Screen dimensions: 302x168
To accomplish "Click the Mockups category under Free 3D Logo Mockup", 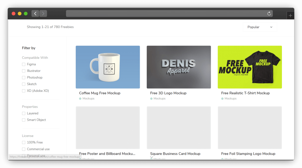I will click(x=159, y=99).
